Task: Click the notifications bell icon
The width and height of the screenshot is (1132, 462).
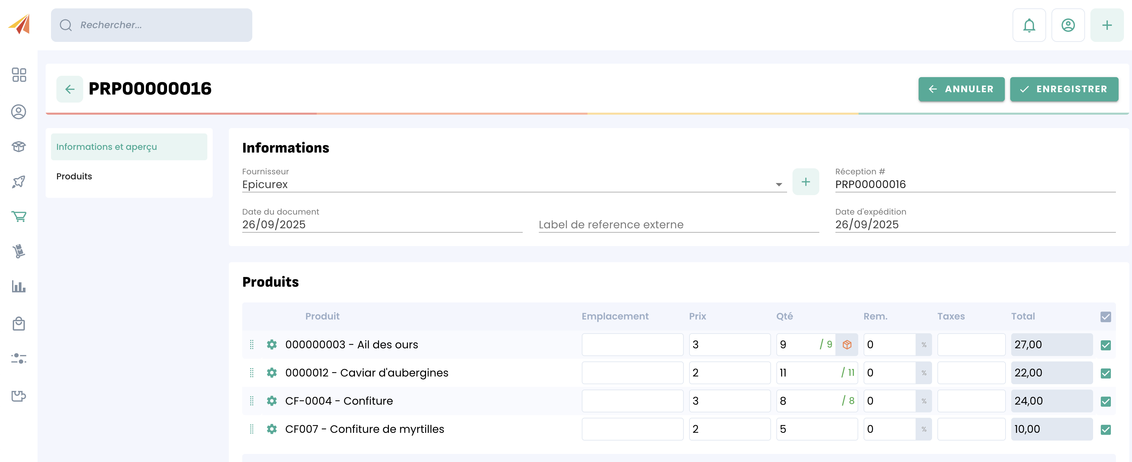Action: (1029, 25)
